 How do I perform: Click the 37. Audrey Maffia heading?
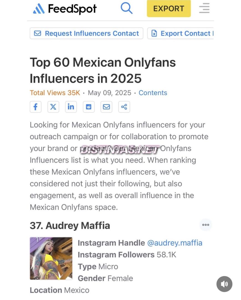point(70,225)
